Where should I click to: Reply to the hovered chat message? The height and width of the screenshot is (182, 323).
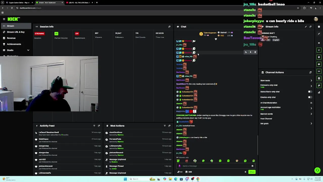point(246,52)
